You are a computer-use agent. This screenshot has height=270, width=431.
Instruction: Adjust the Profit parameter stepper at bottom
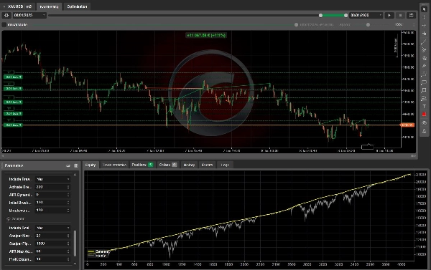[x=68, y=259]
